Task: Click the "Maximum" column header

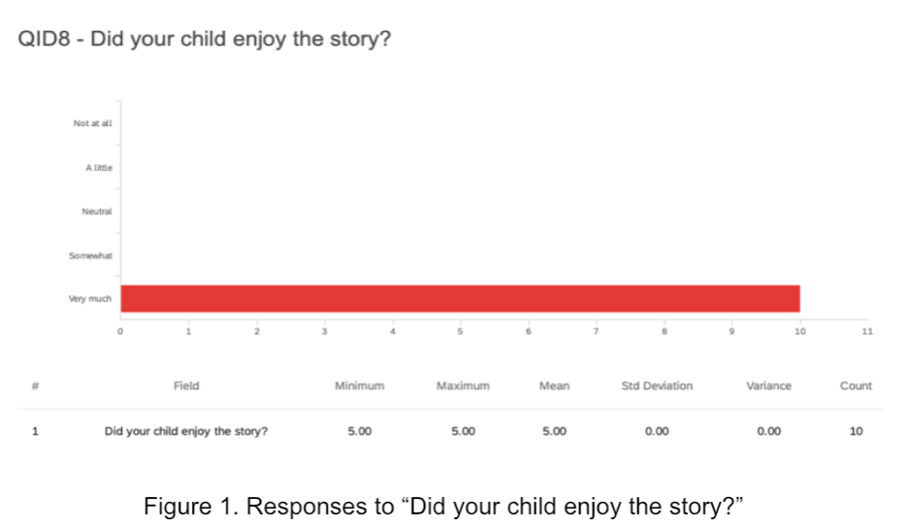Action: coord(463,385)
